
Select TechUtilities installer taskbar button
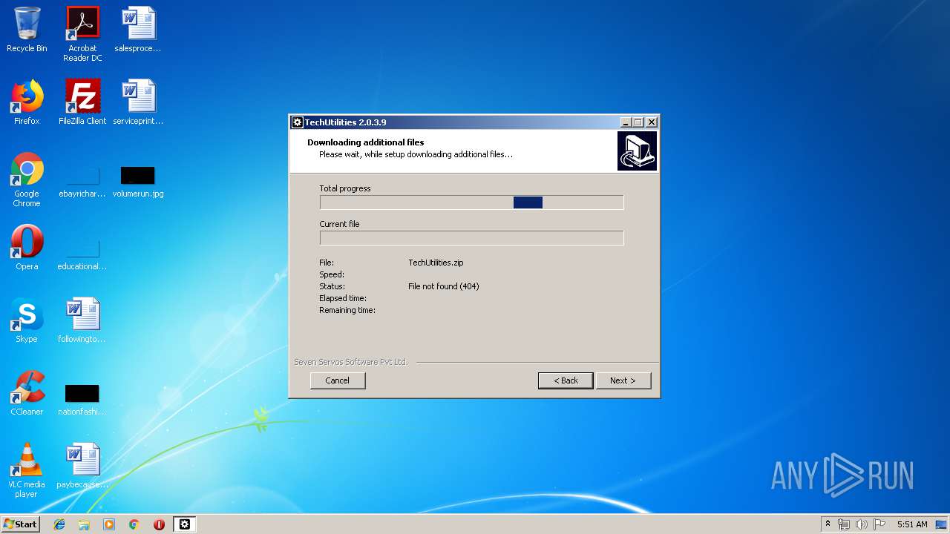point(185,524)
